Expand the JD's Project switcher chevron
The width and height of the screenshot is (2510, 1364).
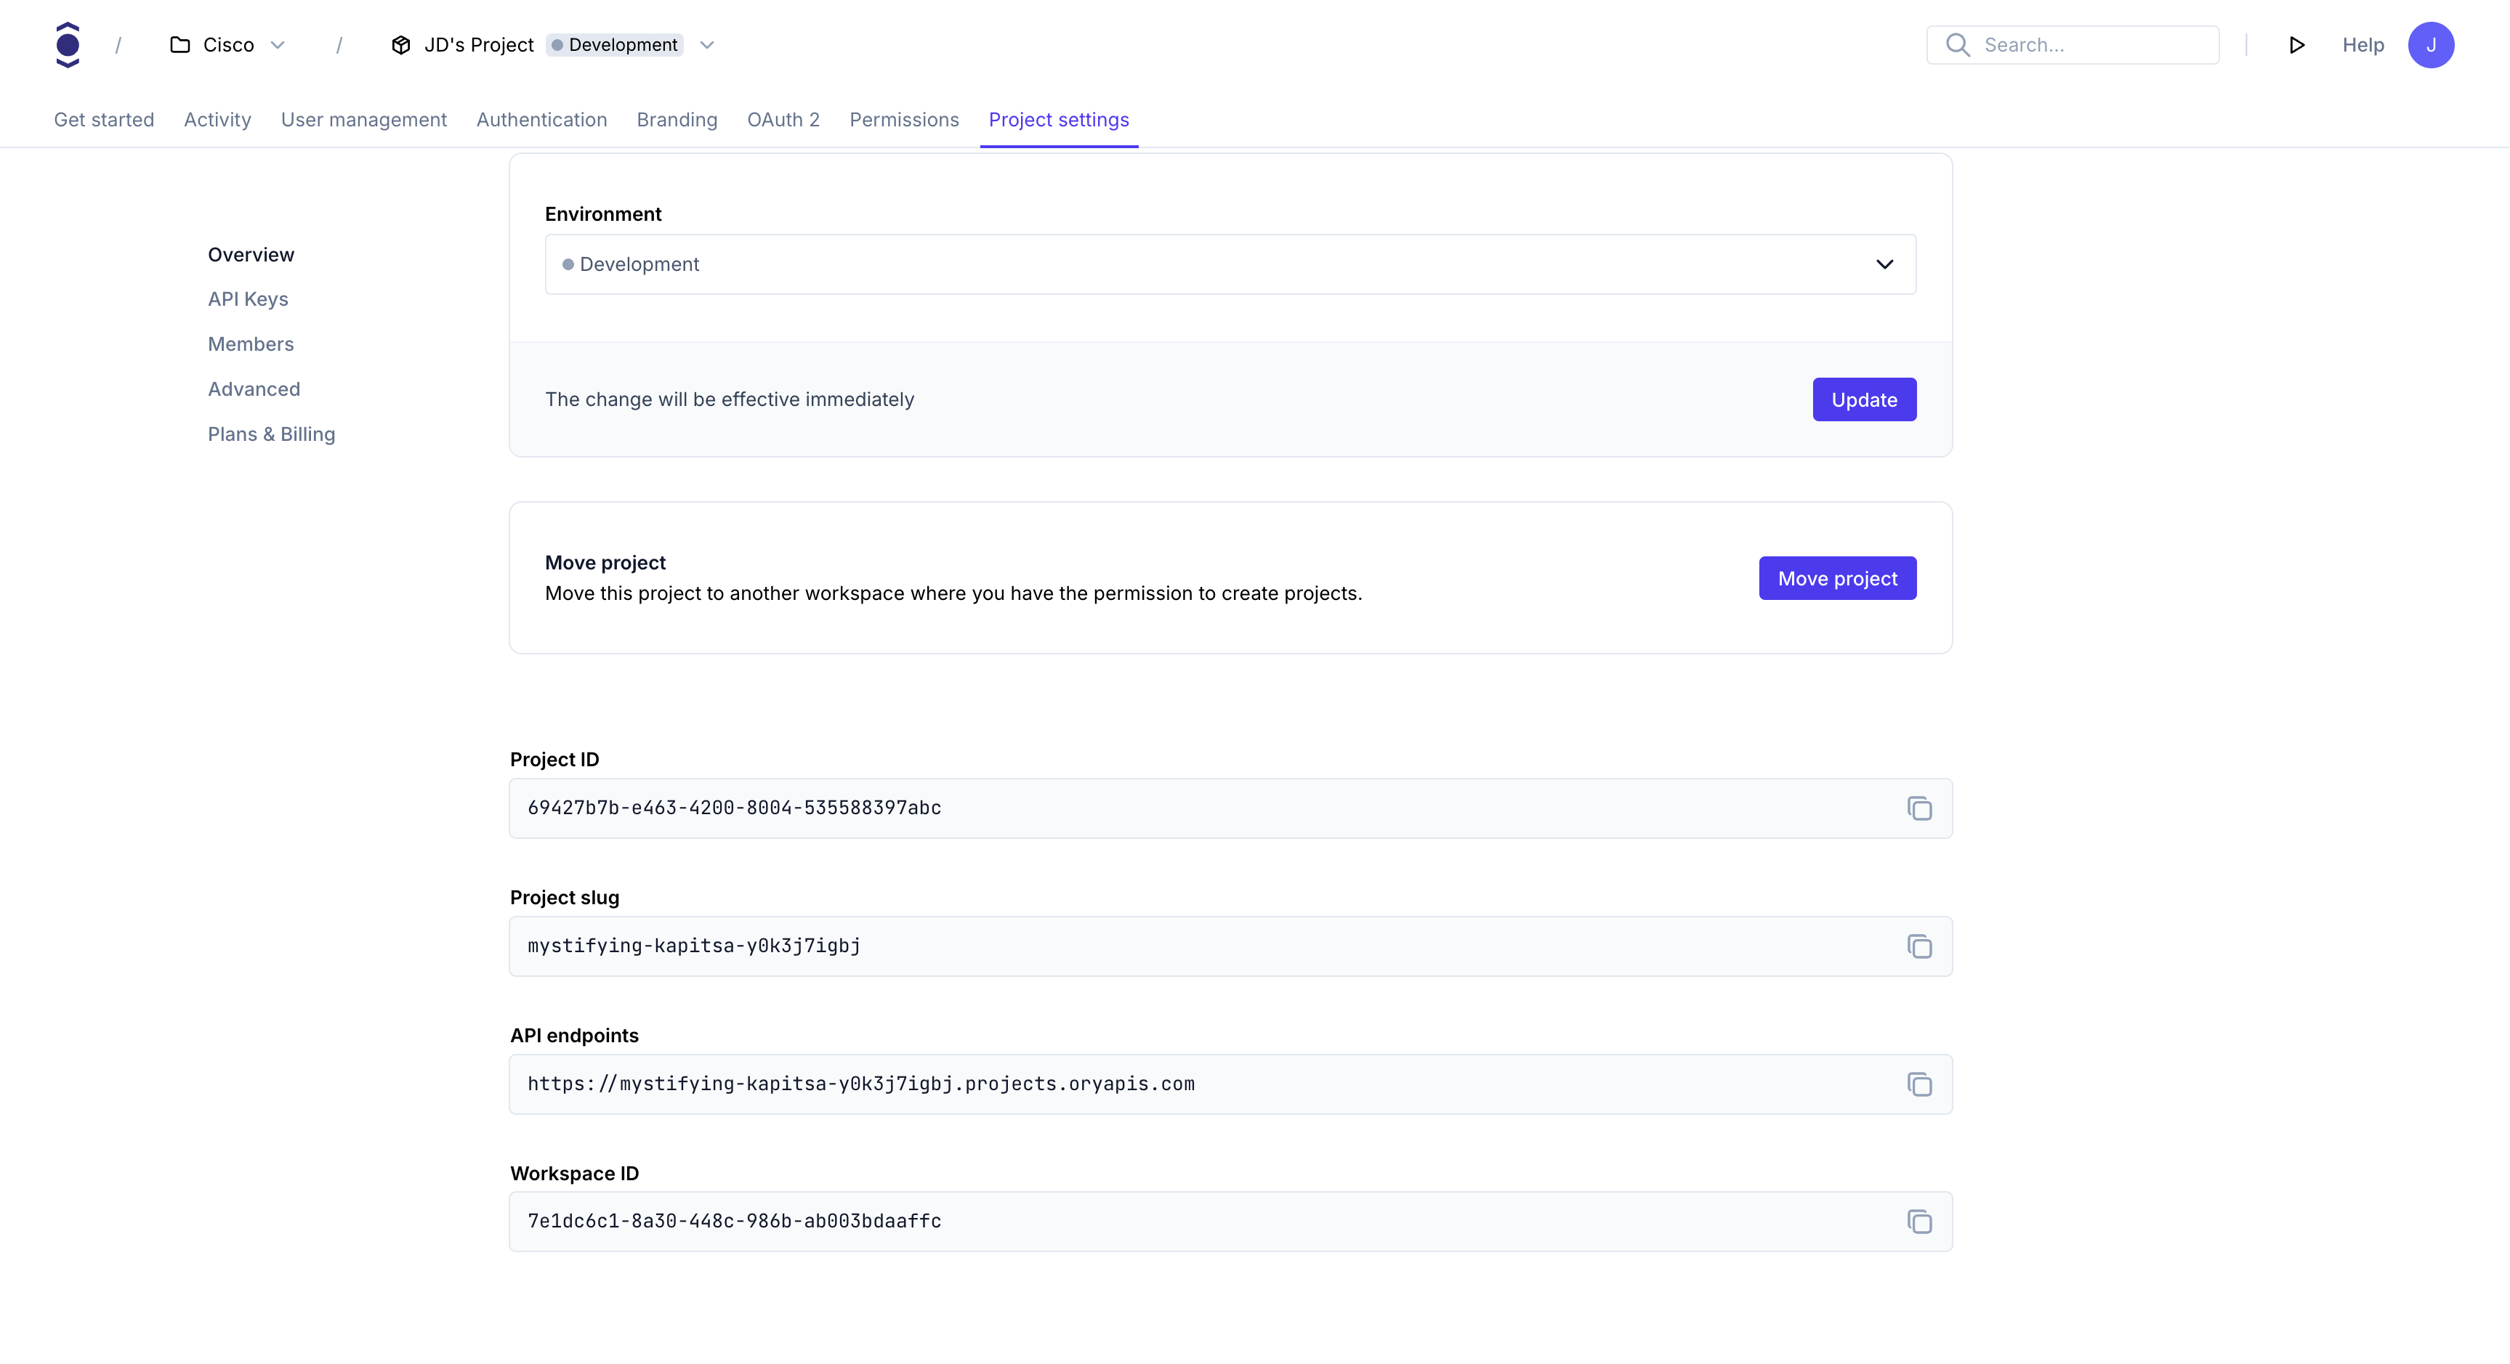pyautogui.click(x=707, y=45)
